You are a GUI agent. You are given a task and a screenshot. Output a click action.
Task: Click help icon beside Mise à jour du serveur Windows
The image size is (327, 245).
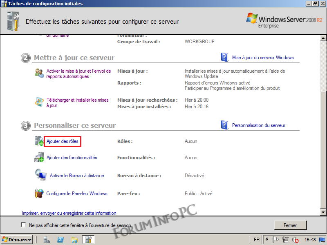(224, 57)
